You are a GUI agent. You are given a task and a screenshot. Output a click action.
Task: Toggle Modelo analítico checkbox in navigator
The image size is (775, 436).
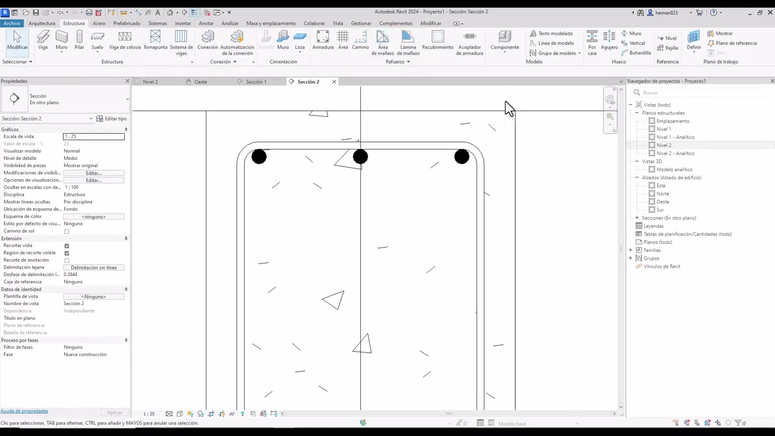pyautogui.click(x=651, y=170)
